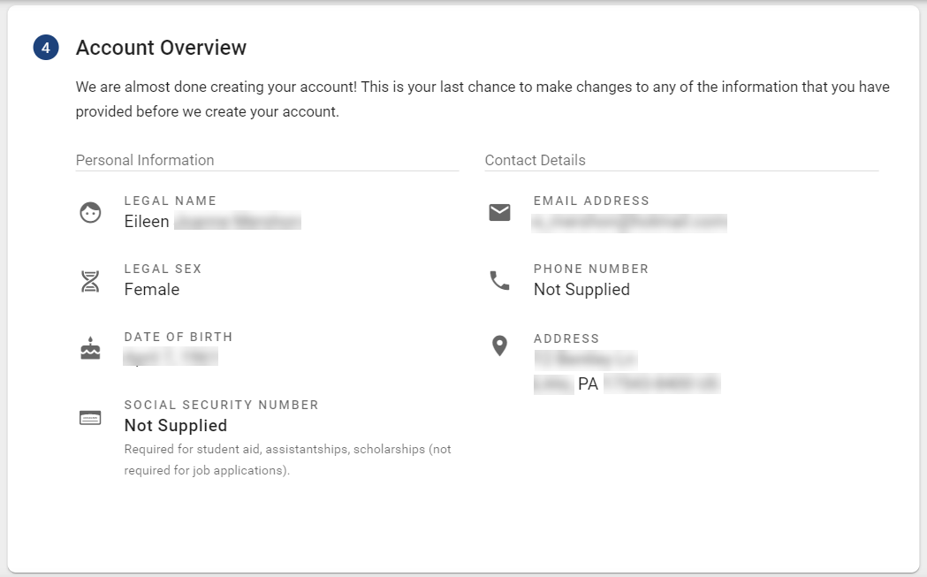
Task: Click the legal name value starting with Eileen
Action: coord(212,222)
